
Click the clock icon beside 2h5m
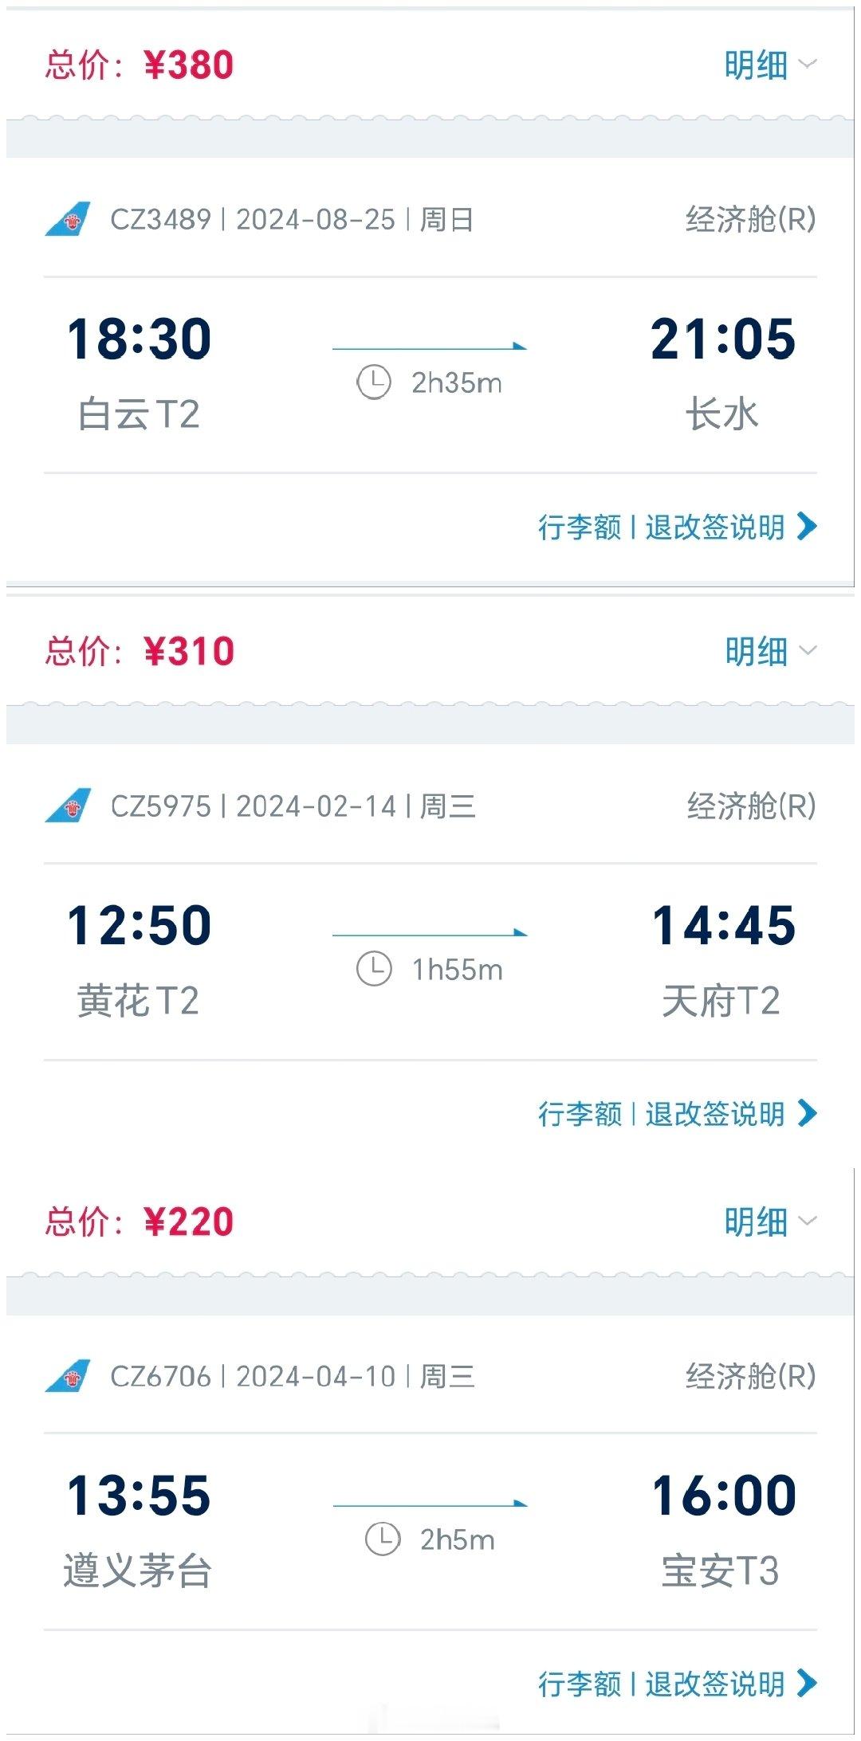pos(382,1539)
